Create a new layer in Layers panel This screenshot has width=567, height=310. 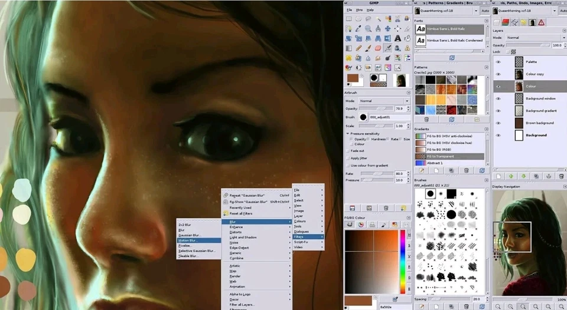coord(498,176)
